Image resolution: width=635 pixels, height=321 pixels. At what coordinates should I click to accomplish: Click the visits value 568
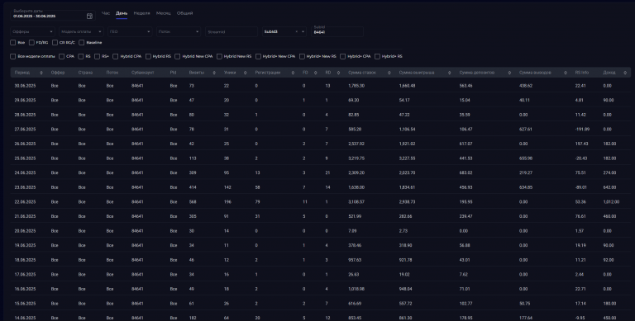coord(193,201)
